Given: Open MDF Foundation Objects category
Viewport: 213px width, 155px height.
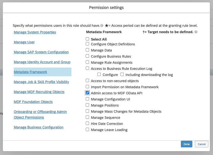Looking at the screenshot, I should pos(33,102).
